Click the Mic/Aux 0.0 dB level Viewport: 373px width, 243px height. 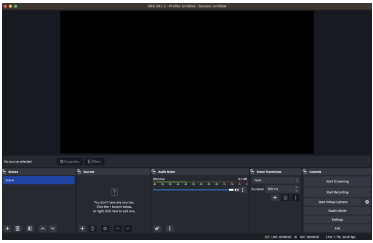tap(242, 179)
